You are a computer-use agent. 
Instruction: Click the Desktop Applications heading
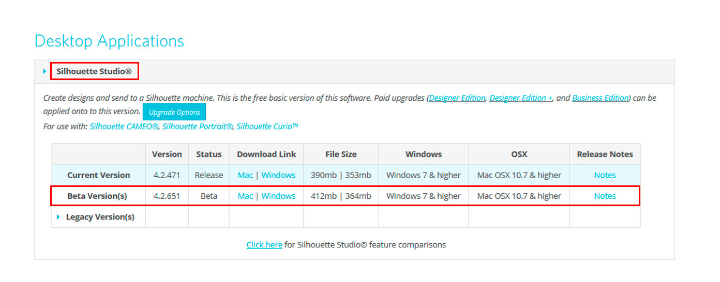[x=109, y=40]
